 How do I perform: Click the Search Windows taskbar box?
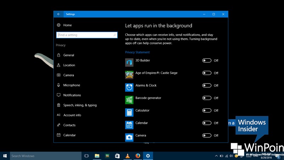(x=46, y=156)
